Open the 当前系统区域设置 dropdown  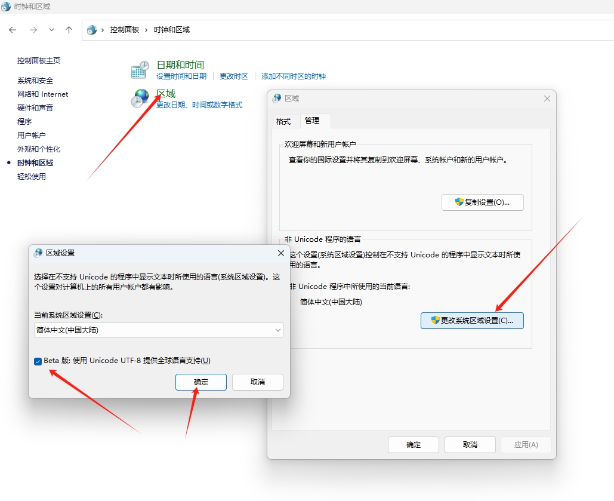point(159,330)
